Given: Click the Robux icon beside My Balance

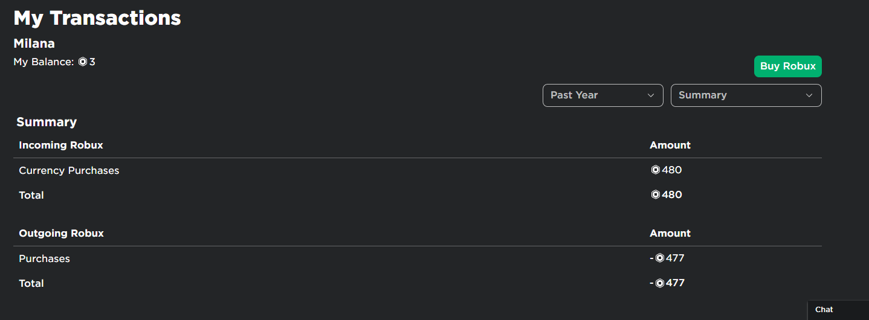Looking at the screenshot, I should tap(83, 62).
